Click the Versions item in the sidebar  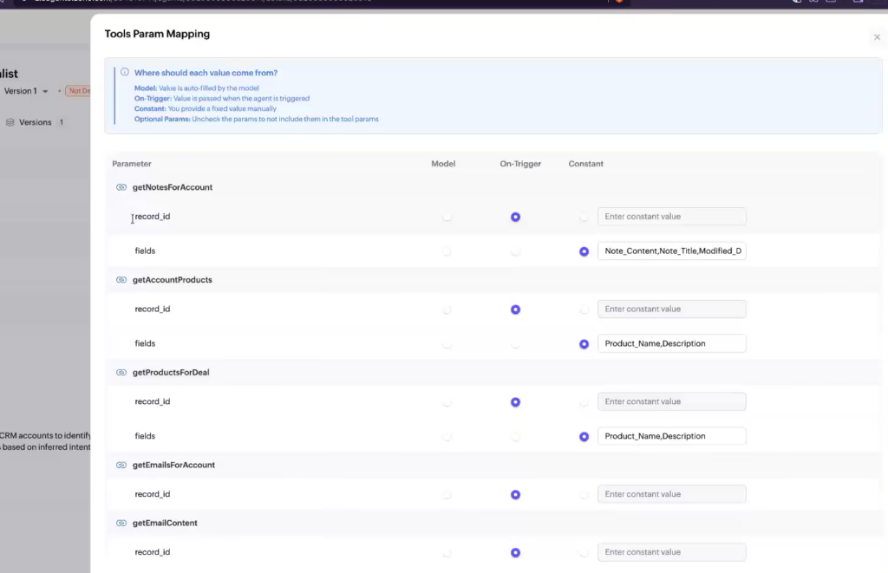35,122
